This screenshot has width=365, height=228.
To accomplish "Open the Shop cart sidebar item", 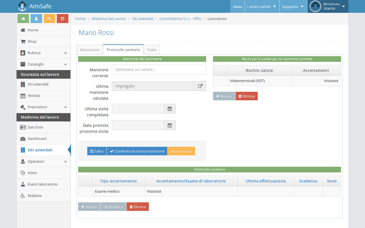I will (43, 42).
